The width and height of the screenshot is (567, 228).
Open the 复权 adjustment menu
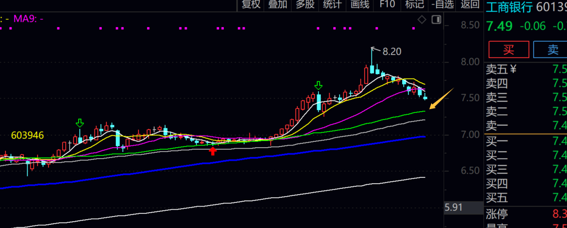251,5
